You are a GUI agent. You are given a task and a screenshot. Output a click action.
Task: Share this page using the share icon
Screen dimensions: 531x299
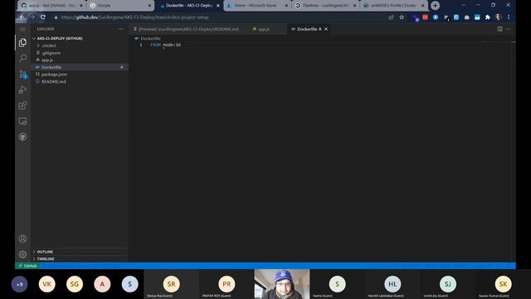tap(391, 17)
